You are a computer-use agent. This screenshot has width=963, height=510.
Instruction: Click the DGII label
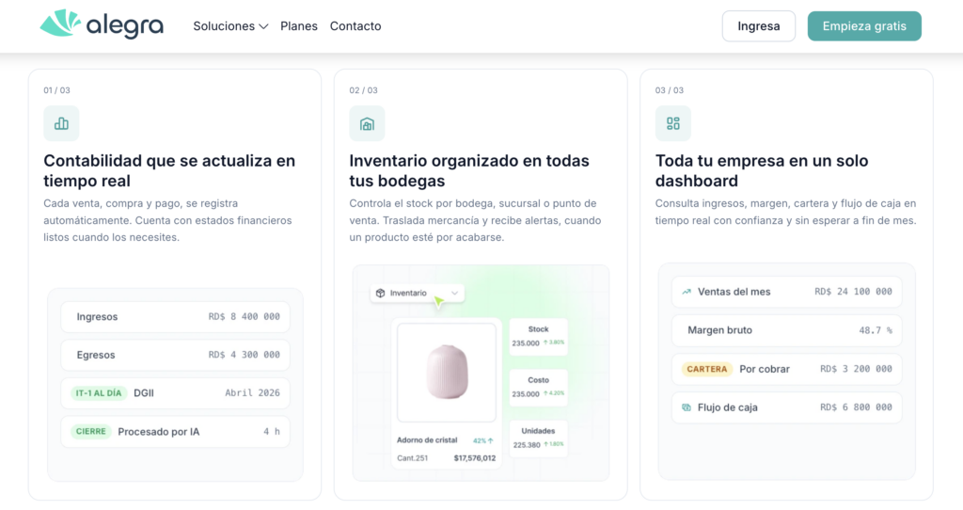pyautogui.click(x=144, y=393)
